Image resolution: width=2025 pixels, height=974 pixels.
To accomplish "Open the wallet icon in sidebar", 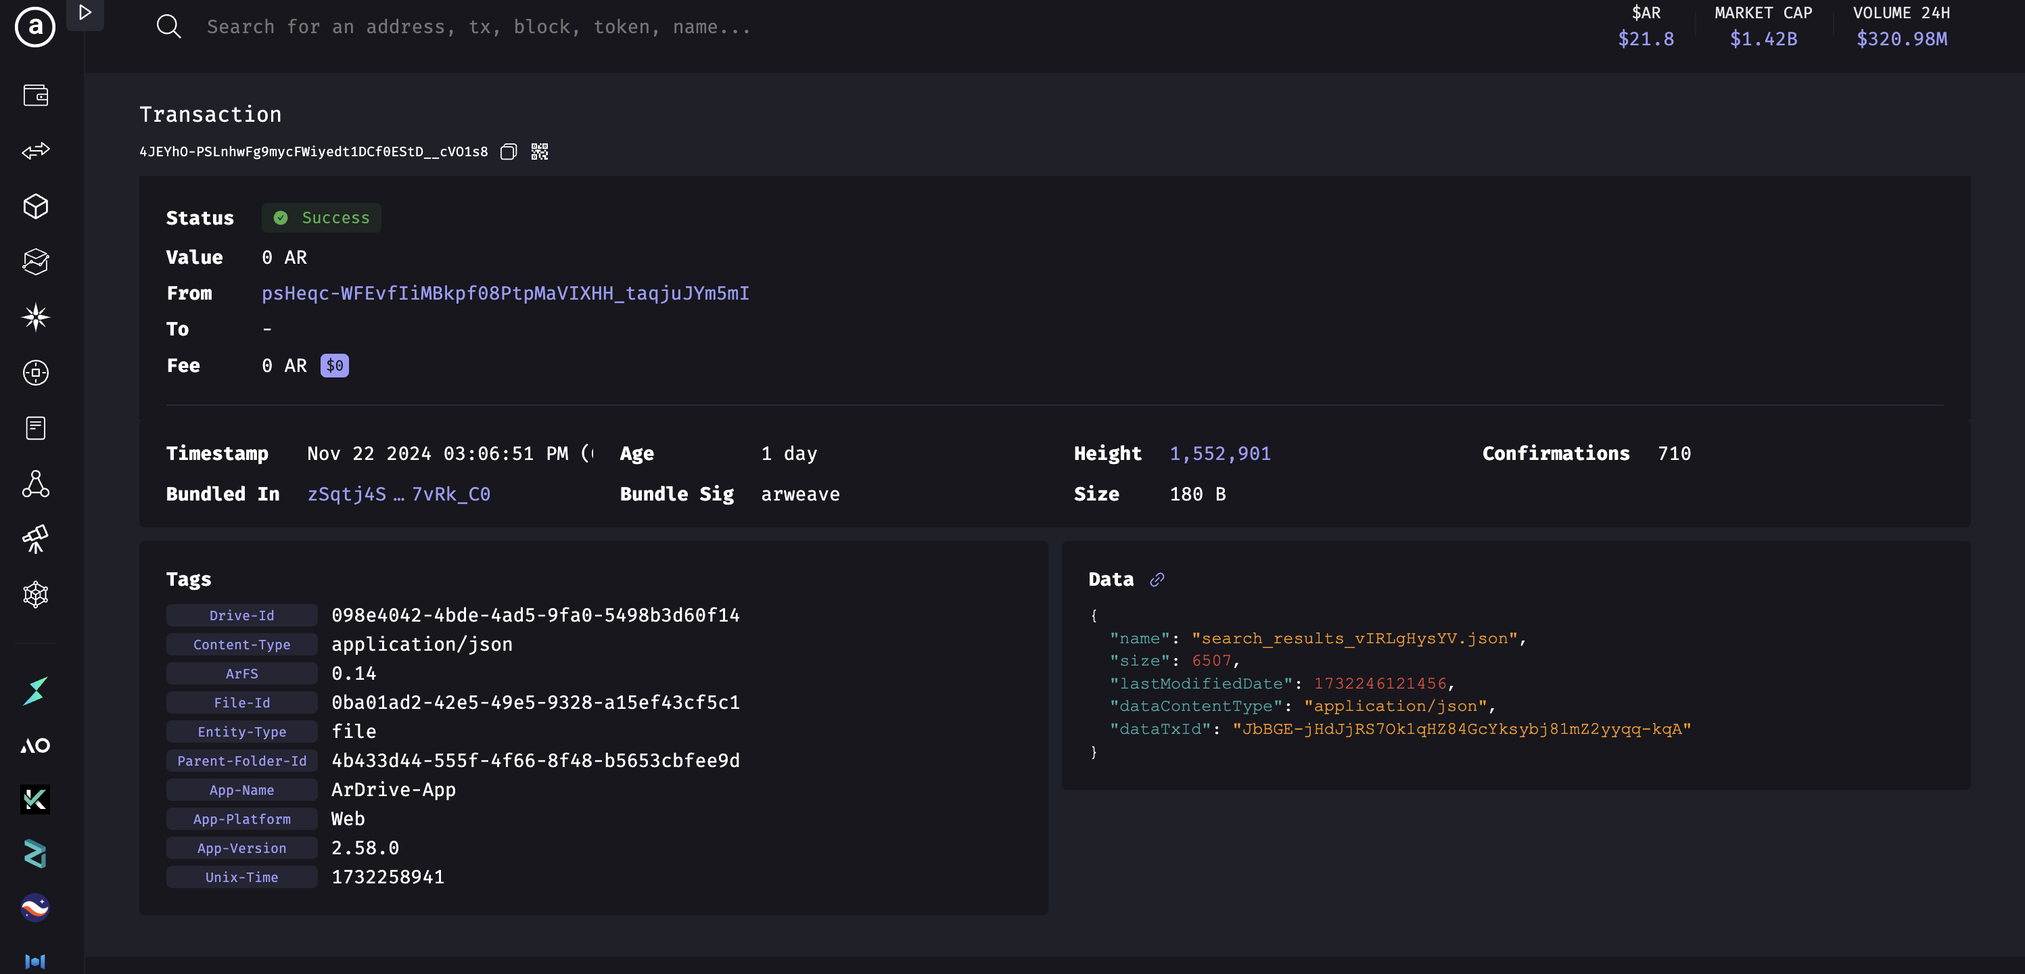I will click(35, 95).
